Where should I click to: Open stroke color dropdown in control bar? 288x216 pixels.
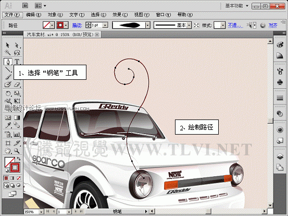(66, 25)
